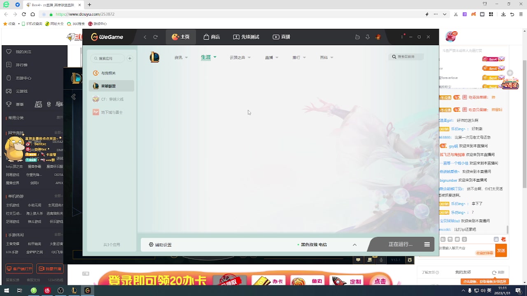Screen dimensions: 527x296
Task: Collapse the 黑色玫瑰 电信 server panel
Action: click(x=354, y=244)
